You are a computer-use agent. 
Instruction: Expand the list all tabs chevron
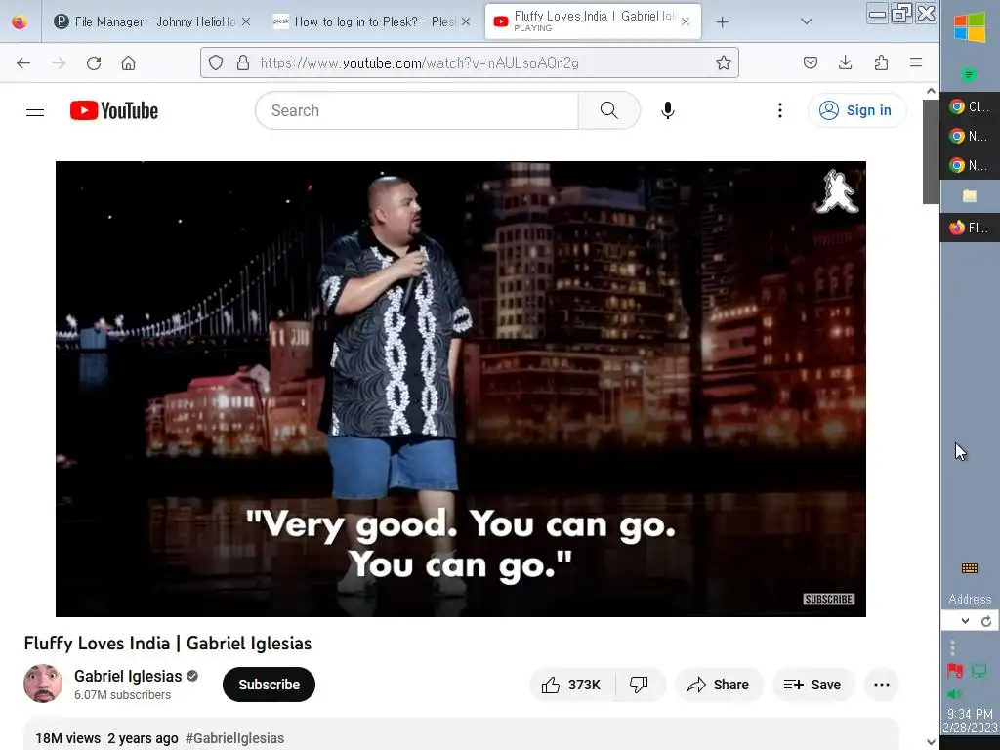(807, 21)
